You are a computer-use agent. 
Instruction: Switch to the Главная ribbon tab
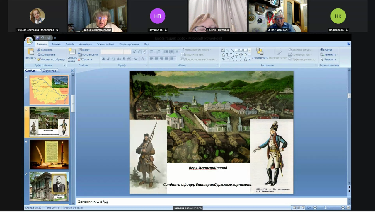[x=42, y=44]
